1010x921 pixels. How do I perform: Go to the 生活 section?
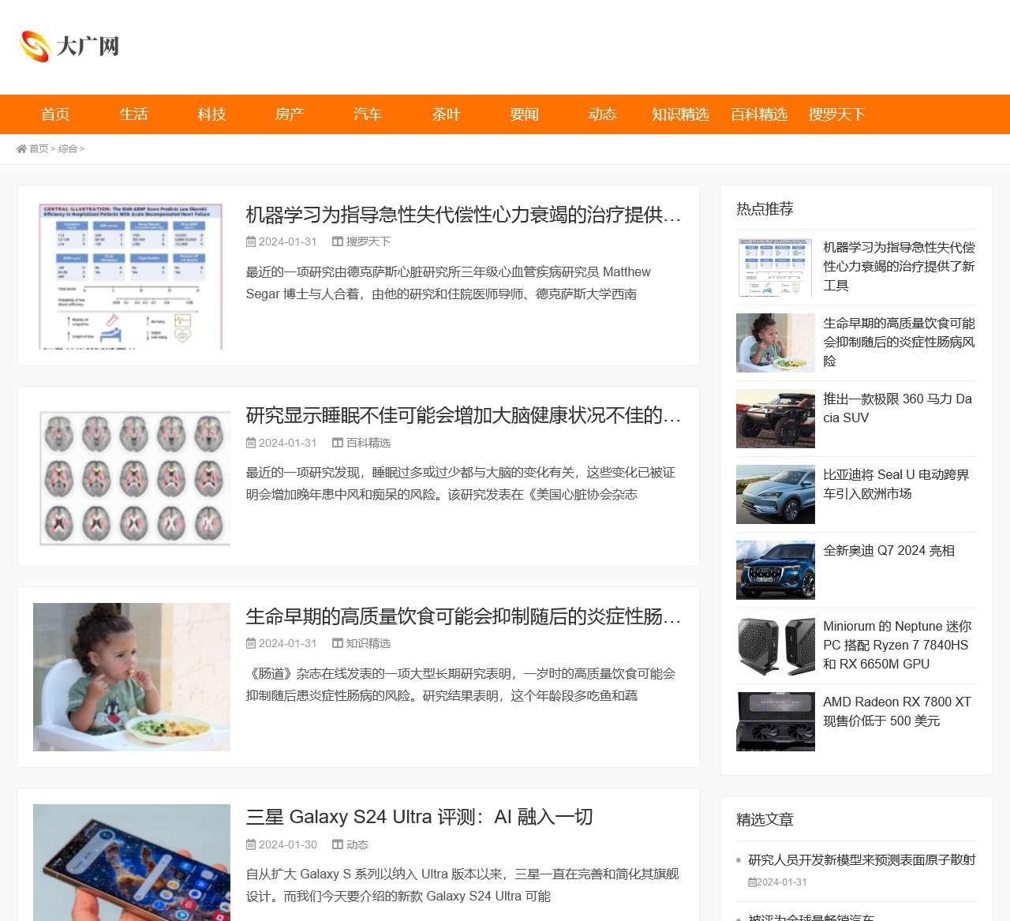coord(133,114)
